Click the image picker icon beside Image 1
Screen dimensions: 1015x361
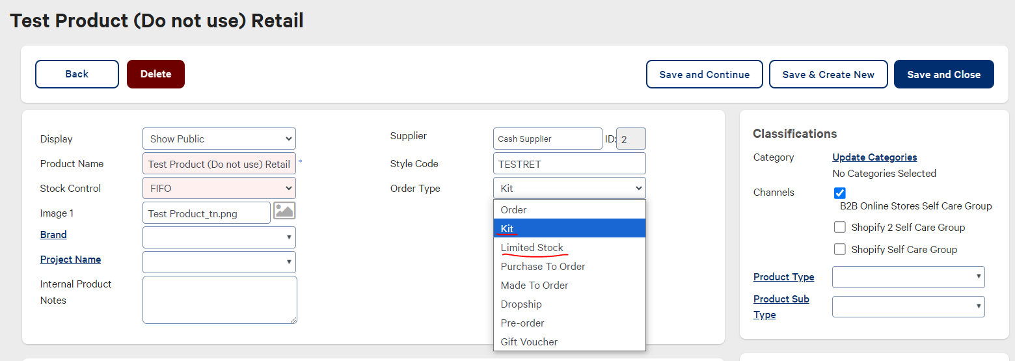tap(284, 211)
